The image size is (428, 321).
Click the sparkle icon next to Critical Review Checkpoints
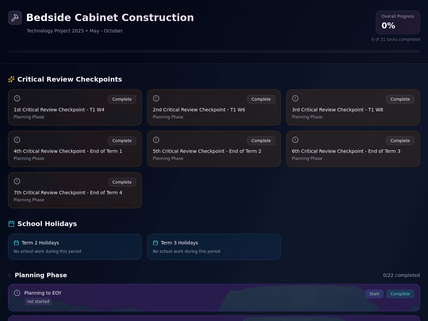tap(11, 79)
